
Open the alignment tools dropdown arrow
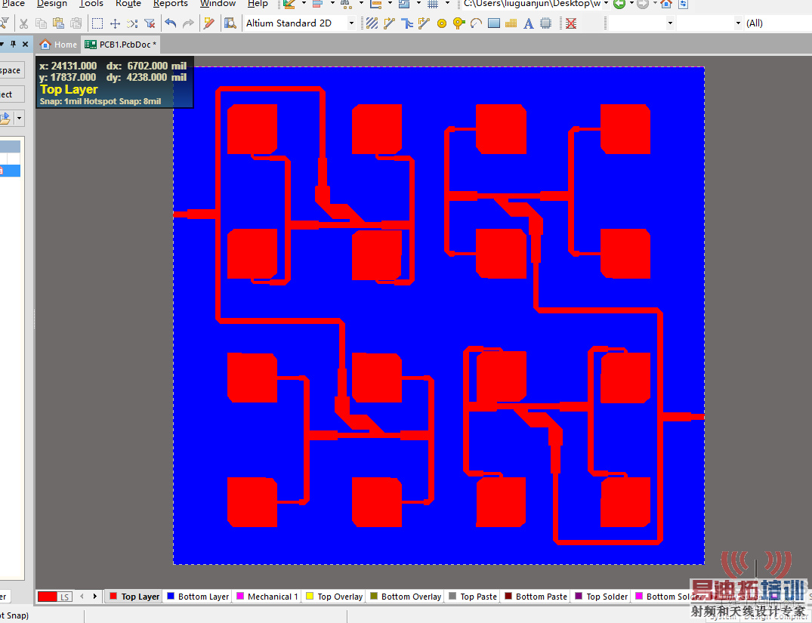[332, 4]
